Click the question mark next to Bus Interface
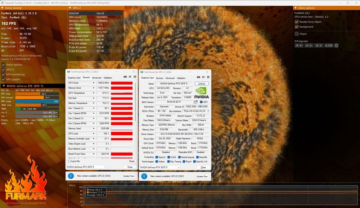Image resolution: width=360 pixels, height=208 pixels. click(x=208, y=111)
